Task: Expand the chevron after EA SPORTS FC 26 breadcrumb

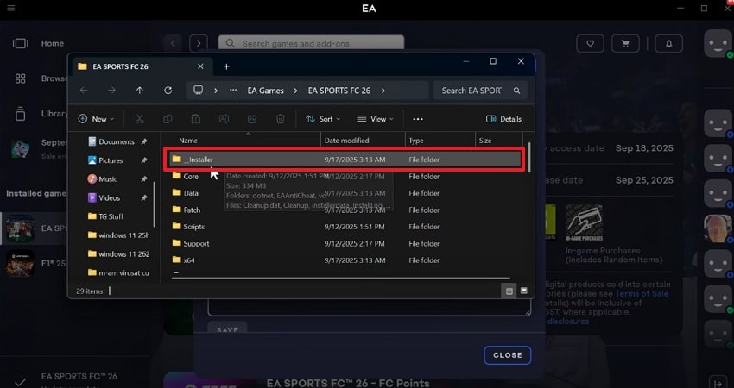Action: (383, 91)
